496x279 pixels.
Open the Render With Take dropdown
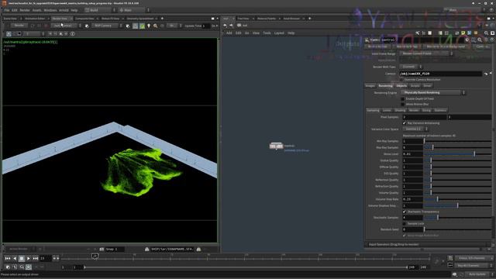click(x=411, y=67)
